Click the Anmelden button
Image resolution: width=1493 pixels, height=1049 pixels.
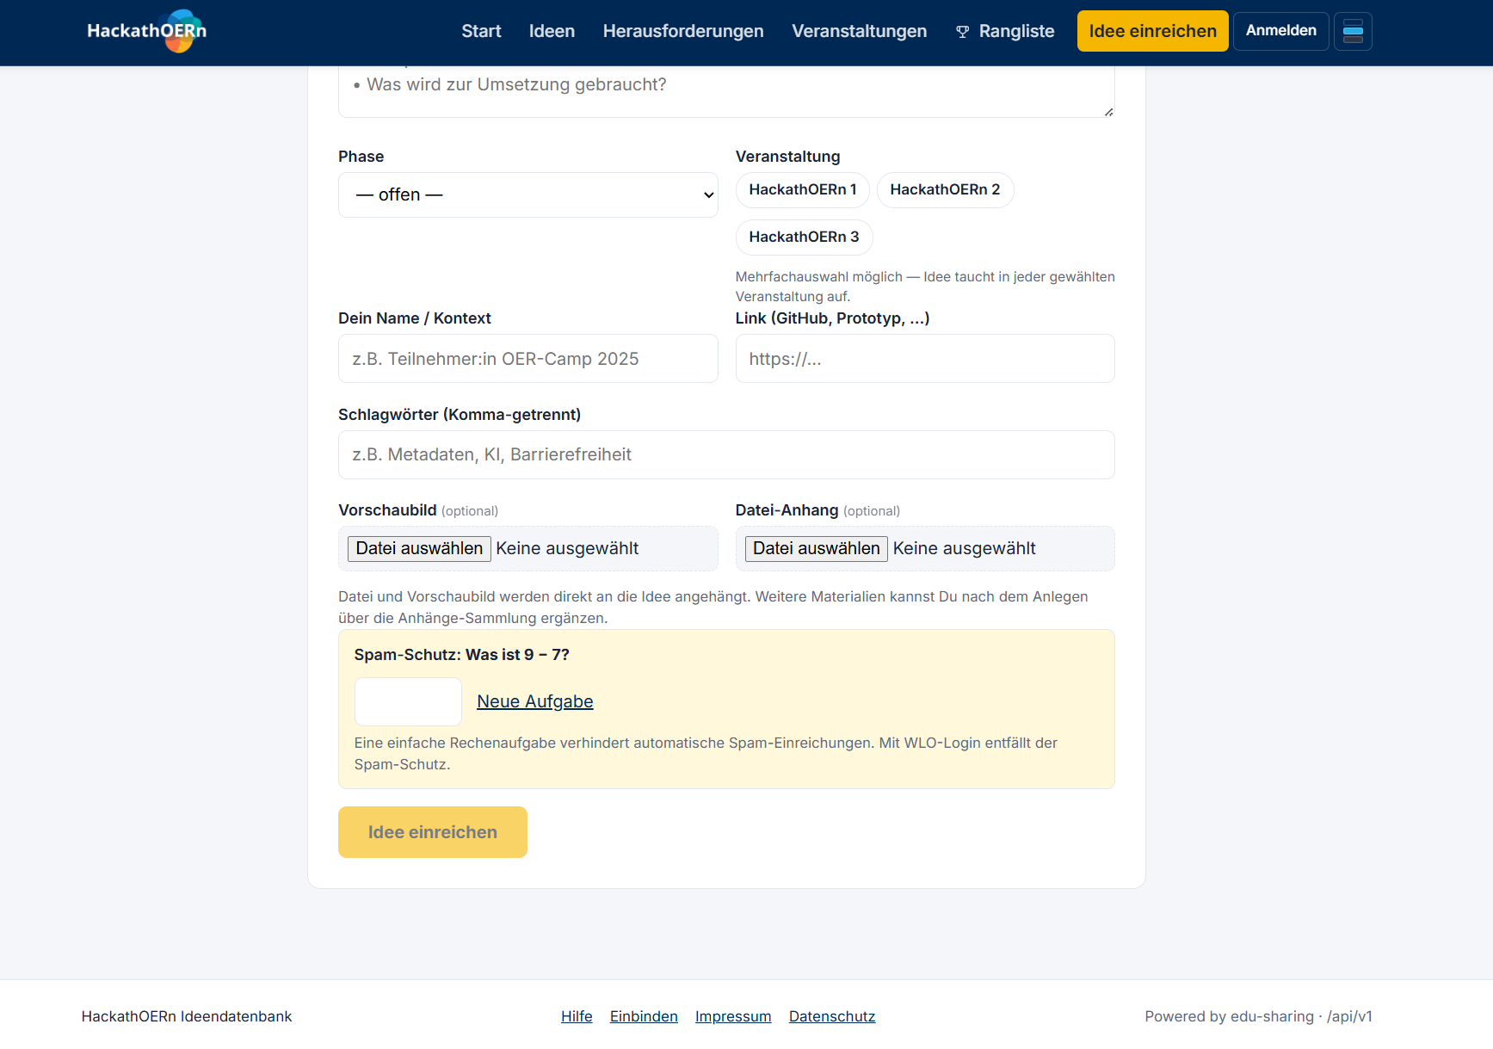point(1280,31)
